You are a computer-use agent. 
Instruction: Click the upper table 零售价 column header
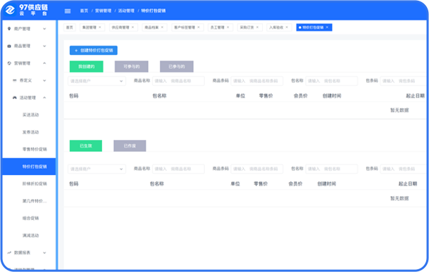click(266, 96)
